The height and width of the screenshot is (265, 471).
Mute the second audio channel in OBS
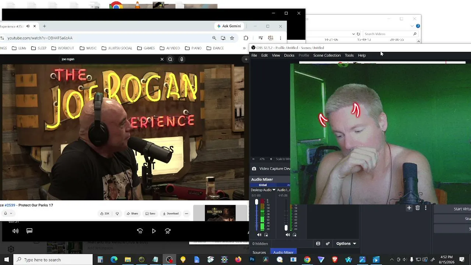tap(288, 235)
